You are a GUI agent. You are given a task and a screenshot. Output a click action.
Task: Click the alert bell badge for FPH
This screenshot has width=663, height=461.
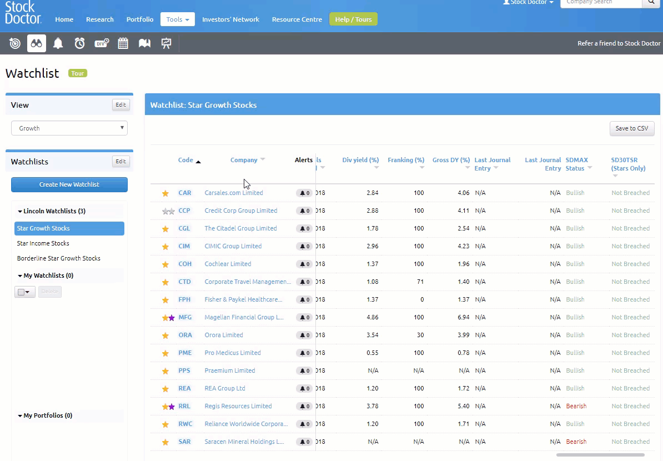coord(304,299)
